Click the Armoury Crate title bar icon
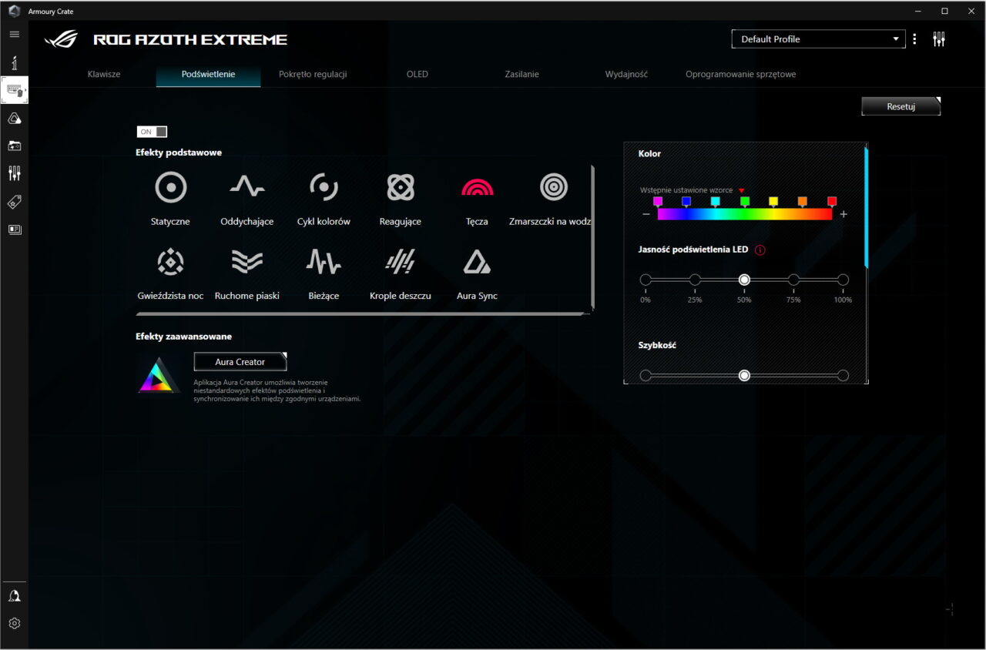 coord(14,12)
